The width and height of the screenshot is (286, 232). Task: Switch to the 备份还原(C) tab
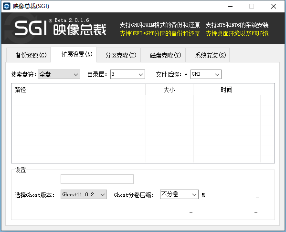coord(29,55)
